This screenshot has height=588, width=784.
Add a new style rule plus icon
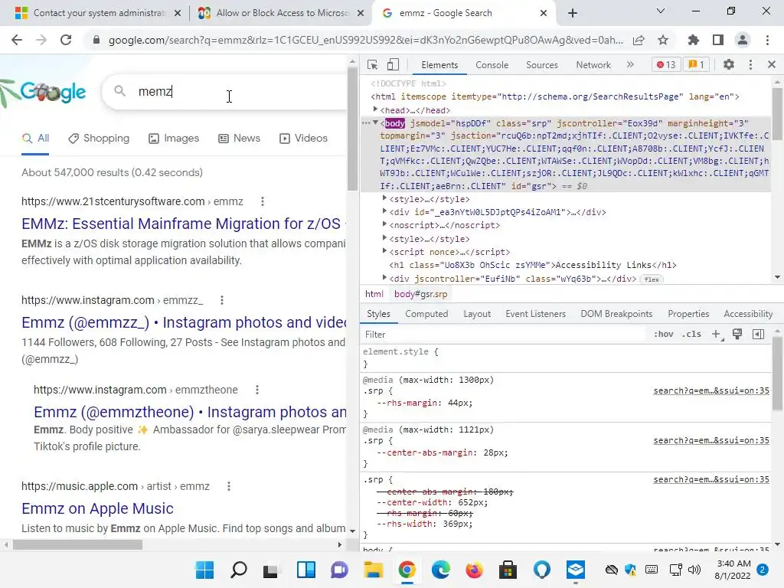tap(717, 334)
